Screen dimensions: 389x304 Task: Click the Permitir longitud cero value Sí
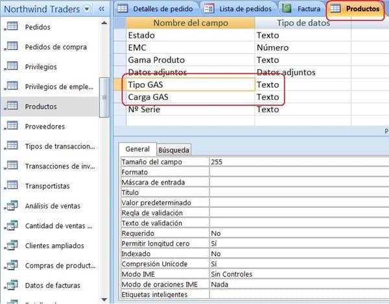coord(299,244)
